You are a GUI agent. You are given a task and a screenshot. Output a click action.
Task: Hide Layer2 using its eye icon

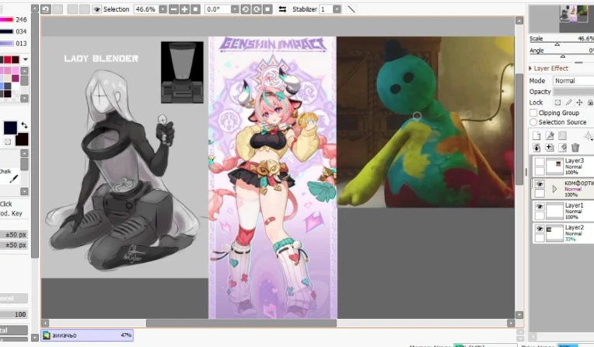pyautogui.click(x=540, y=229)
